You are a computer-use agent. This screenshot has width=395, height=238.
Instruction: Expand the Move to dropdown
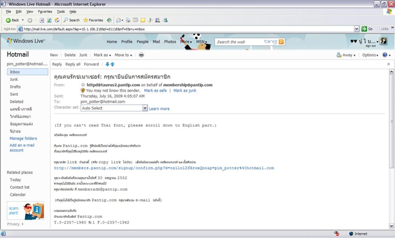pos(123,55)
